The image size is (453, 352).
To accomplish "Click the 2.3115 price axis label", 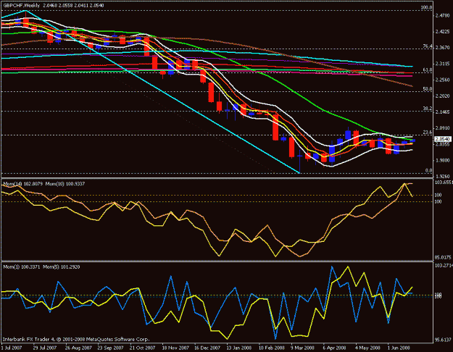I will point(443,64).
